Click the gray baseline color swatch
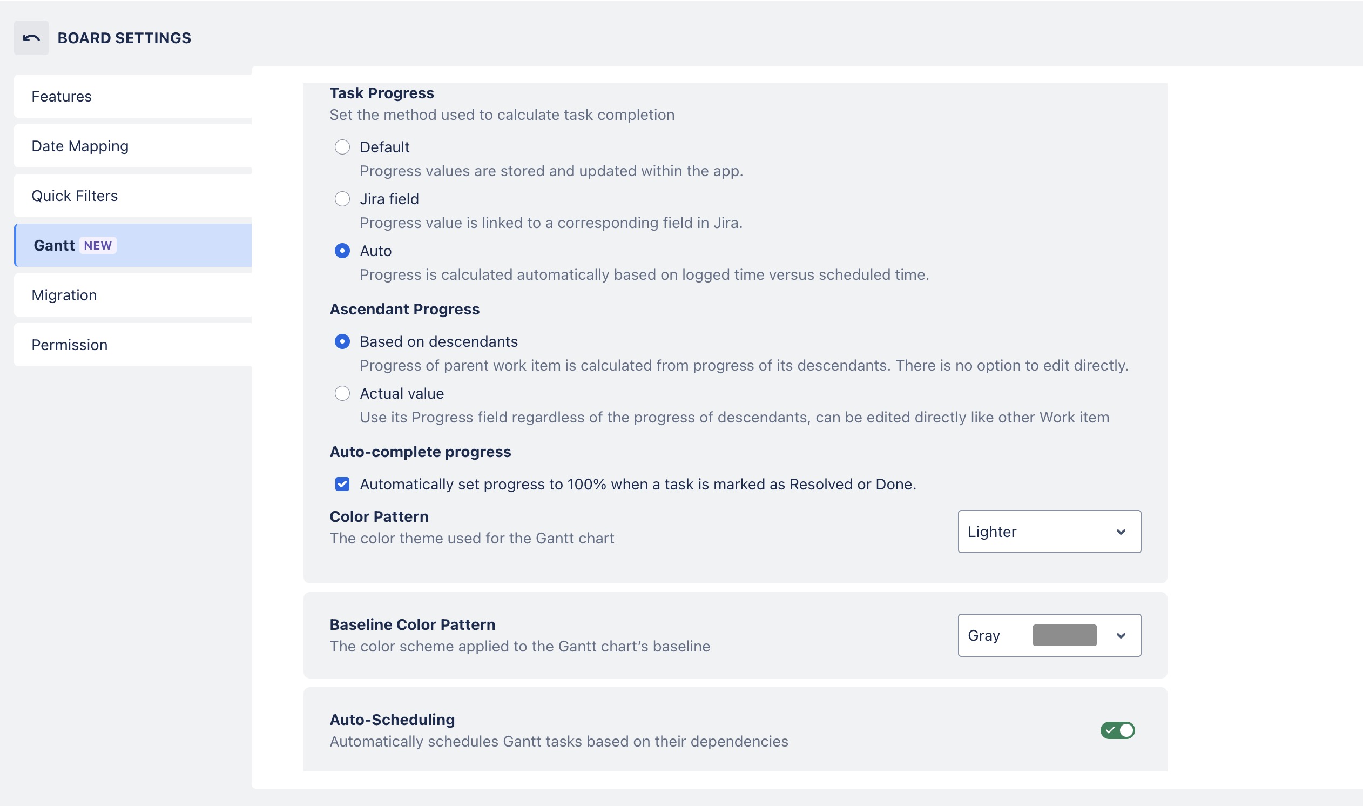The width and height of the screenshot is (1363, 806). coord(1064,635)
